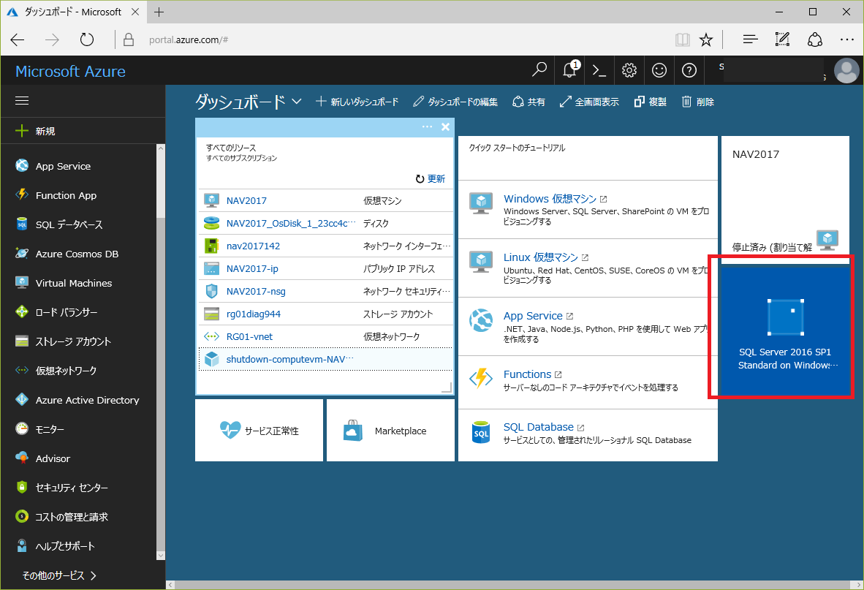This screenshot has height=590, width=864.
Task: Click the 共有 share button
Action: tap(528, 102)
